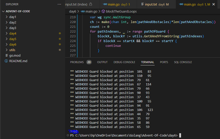This screenshot has width=220, height=139.
Task: Expand the day3 folder chevron
Action: coord(7,28)
